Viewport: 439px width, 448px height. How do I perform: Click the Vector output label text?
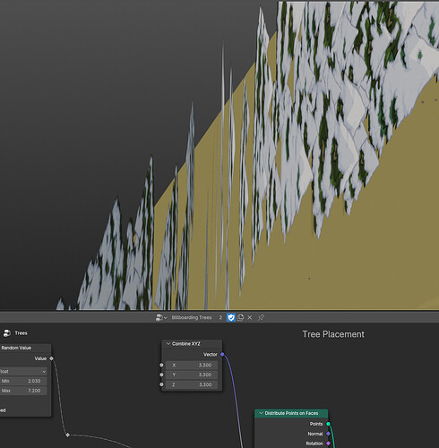pos(211,354)
